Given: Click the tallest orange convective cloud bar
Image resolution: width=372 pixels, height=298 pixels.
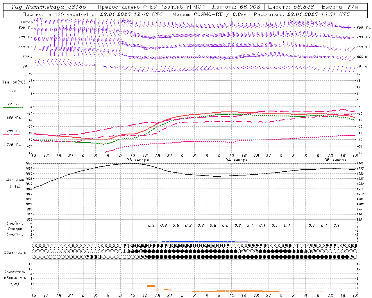Looking at the screenshot, I should pyautogui.click(x=151, y=286).
